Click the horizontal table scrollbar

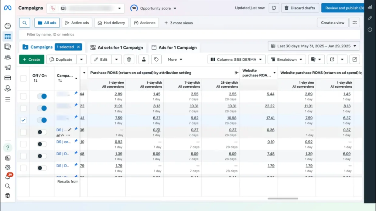click(x=283, y=199)
